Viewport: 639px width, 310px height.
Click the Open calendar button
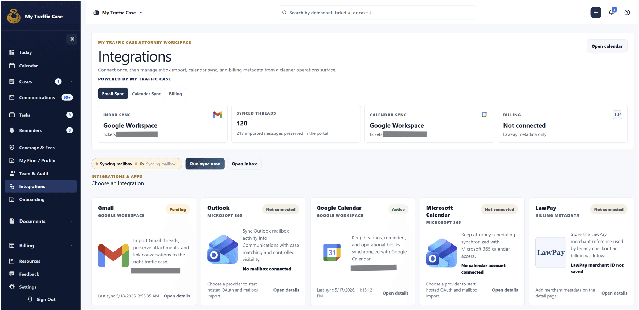click(607, 46)
